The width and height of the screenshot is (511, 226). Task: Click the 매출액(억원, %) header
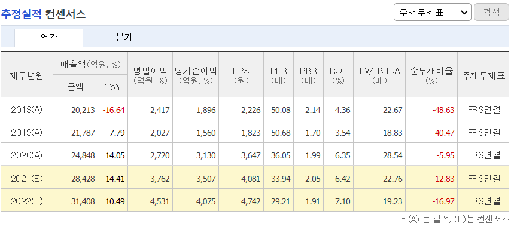[x=90, y=64]
